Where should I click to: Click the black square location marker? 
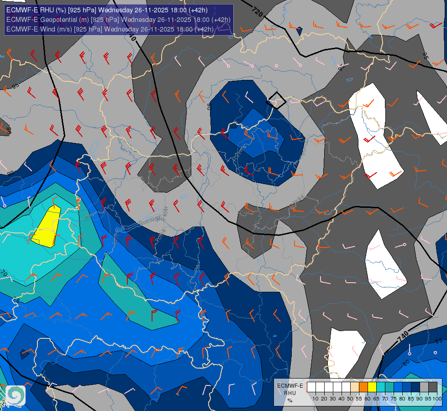276,100
